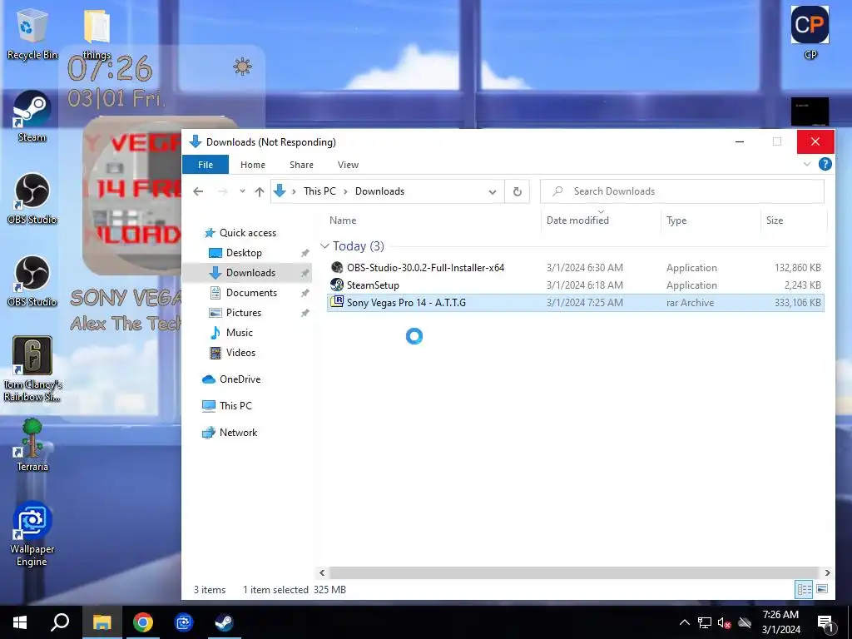Image resolution: width=852 pixels, height=639 pixels.
Task: Open the Windows Start menu
Action: (x=20, y=622)
